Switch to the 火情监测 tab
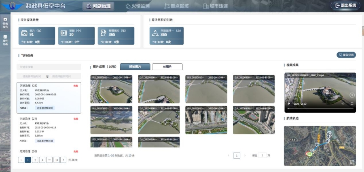Viewport: 364px width, 172px height. pyautogui.click(x=138, y=6)
